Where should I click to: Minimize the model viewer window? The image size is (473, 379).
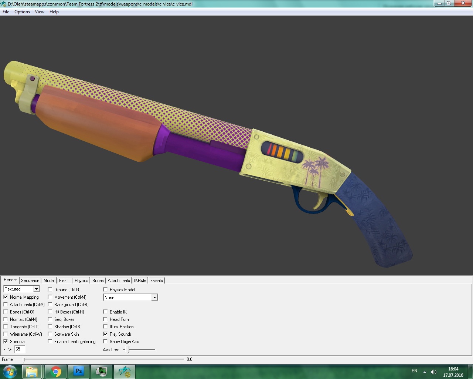(439, 3)
